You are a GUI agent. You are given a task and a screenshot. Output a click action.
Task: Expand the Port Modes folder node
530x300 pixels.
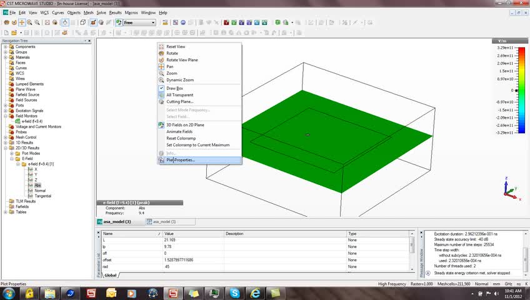click(x=12, y=153)
